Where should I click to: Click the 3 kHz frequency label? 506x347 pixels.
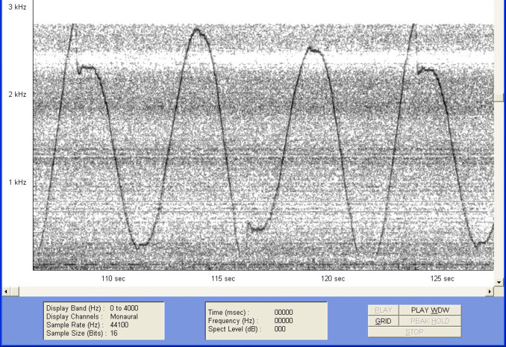18,7
